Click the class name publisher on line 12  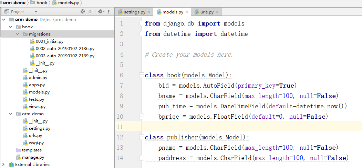(x=183, y=137)
